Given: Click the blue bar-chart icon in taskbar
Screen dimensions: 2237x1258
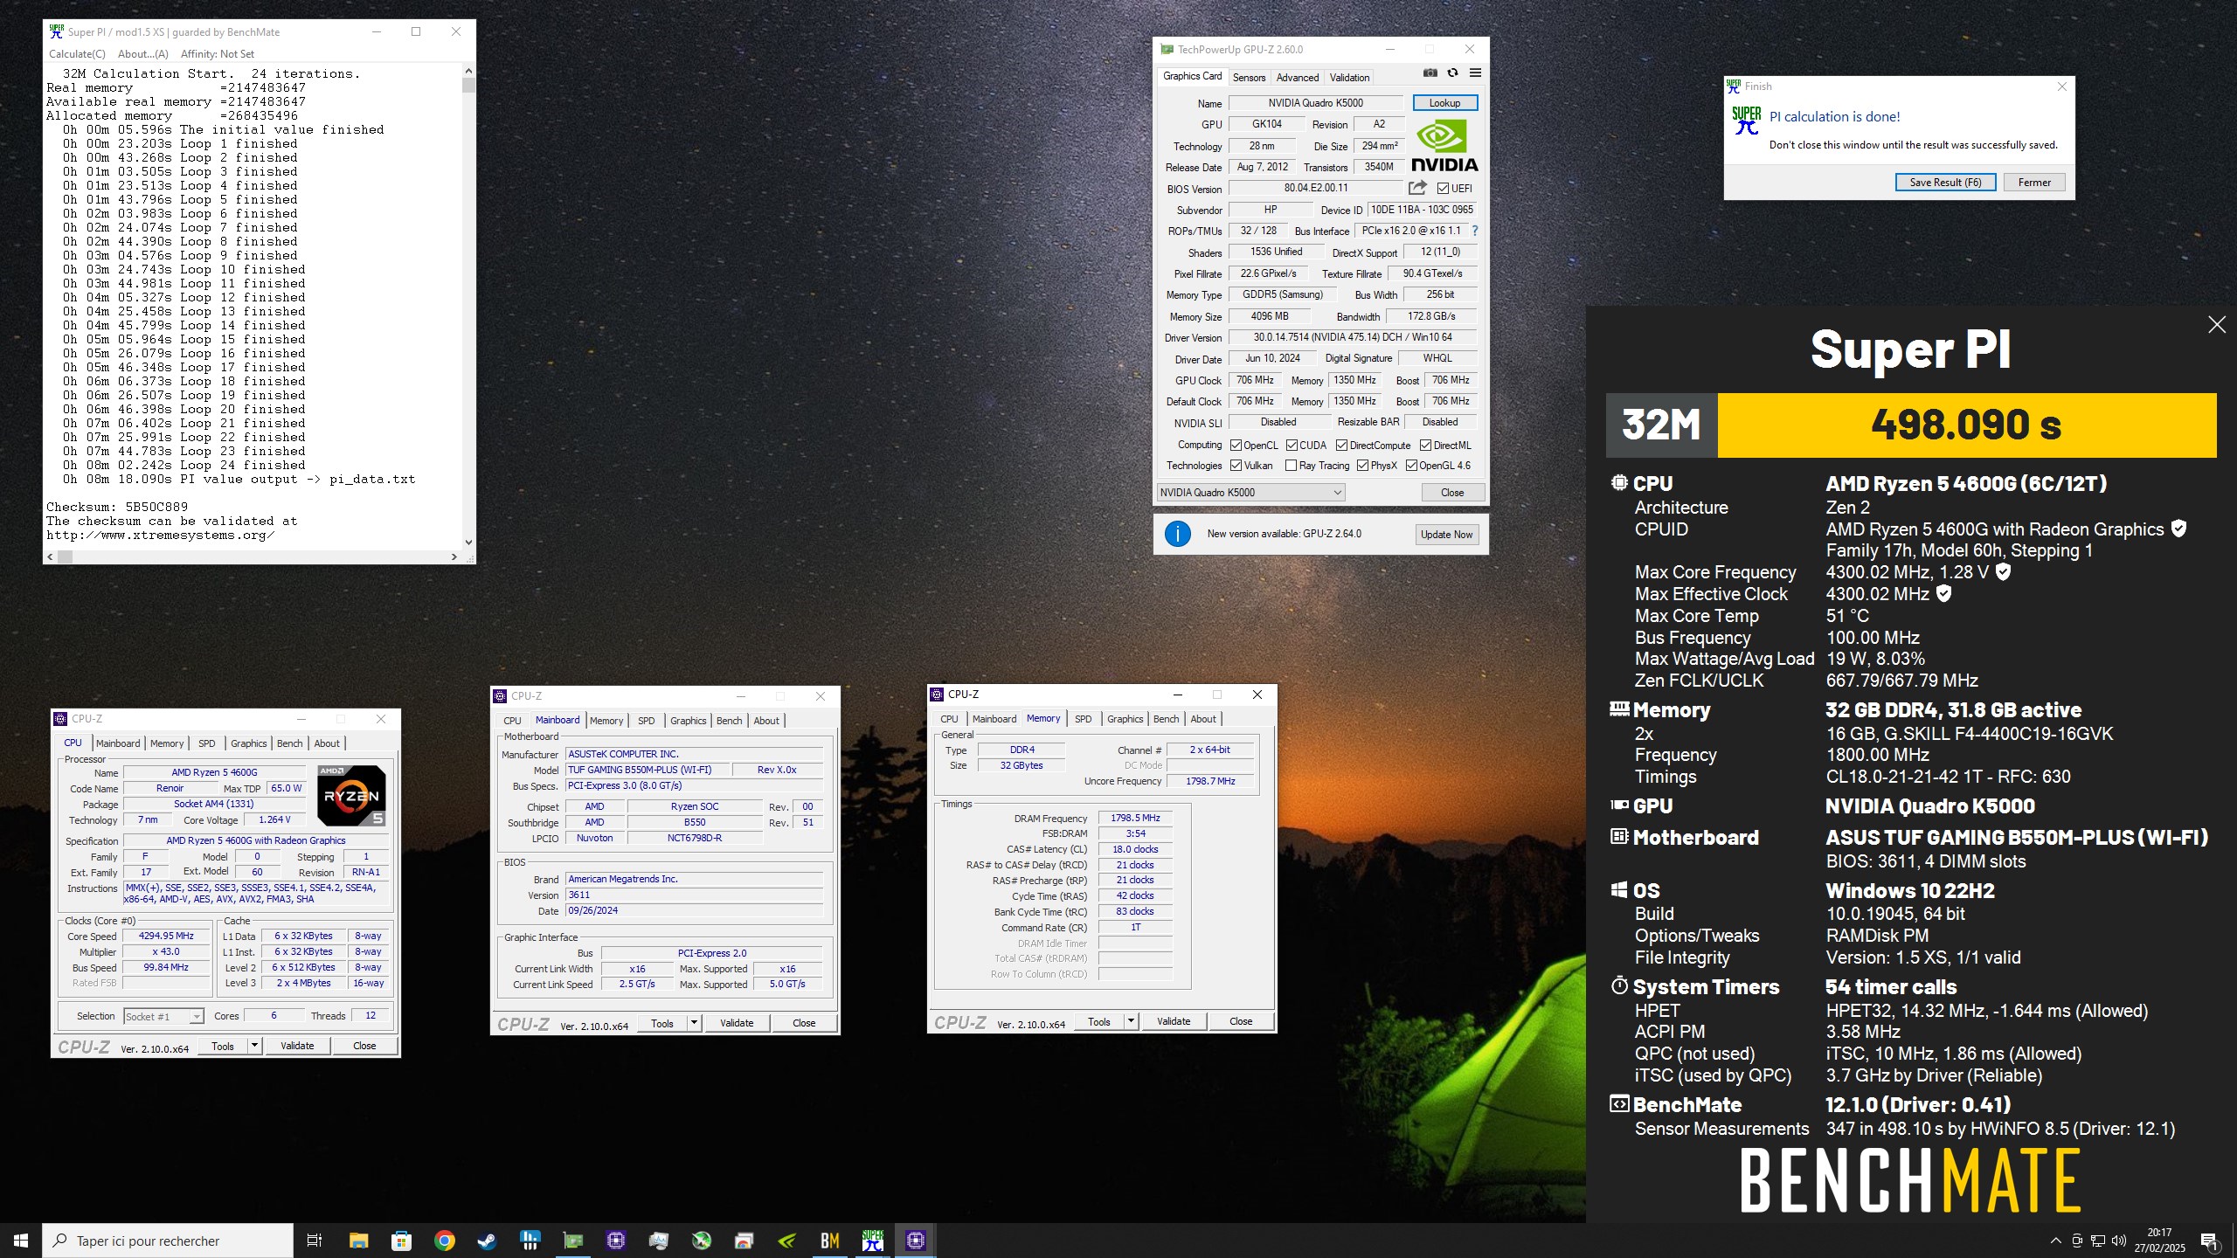Looking at the screenshot, I should (x=530, y=1241).
